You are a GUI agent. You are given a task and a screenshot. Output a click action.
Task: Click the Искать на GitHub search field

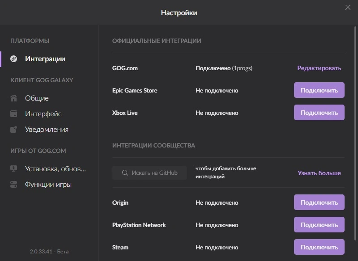pos(149,173)
